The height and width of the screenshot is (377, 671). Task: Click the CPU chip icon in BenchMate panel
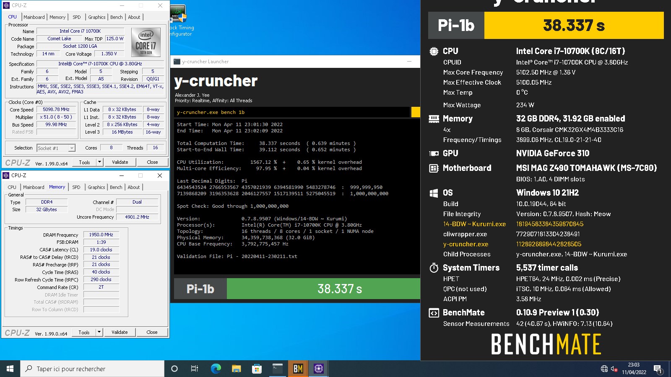(434, 51)
